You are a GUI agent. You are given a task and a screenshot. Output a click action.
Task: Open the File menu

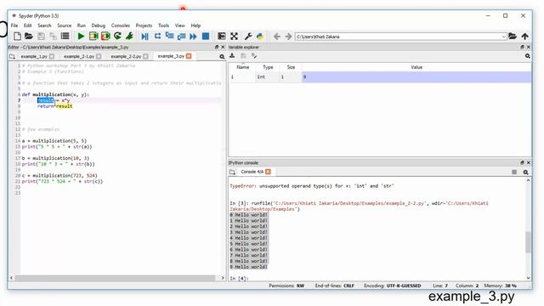coord(14,25)
